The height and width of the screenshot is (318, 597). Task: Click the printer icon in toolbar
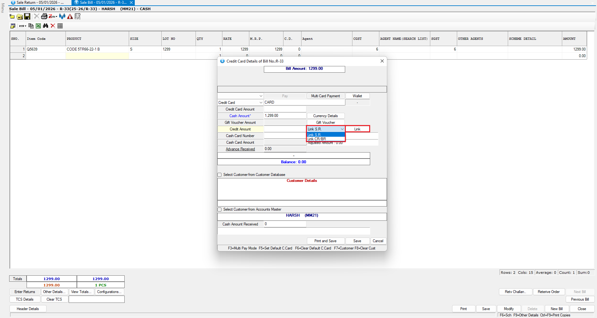44,16
